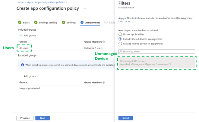Click the Assignments step number 4 icon

click(x=82, y=22)
